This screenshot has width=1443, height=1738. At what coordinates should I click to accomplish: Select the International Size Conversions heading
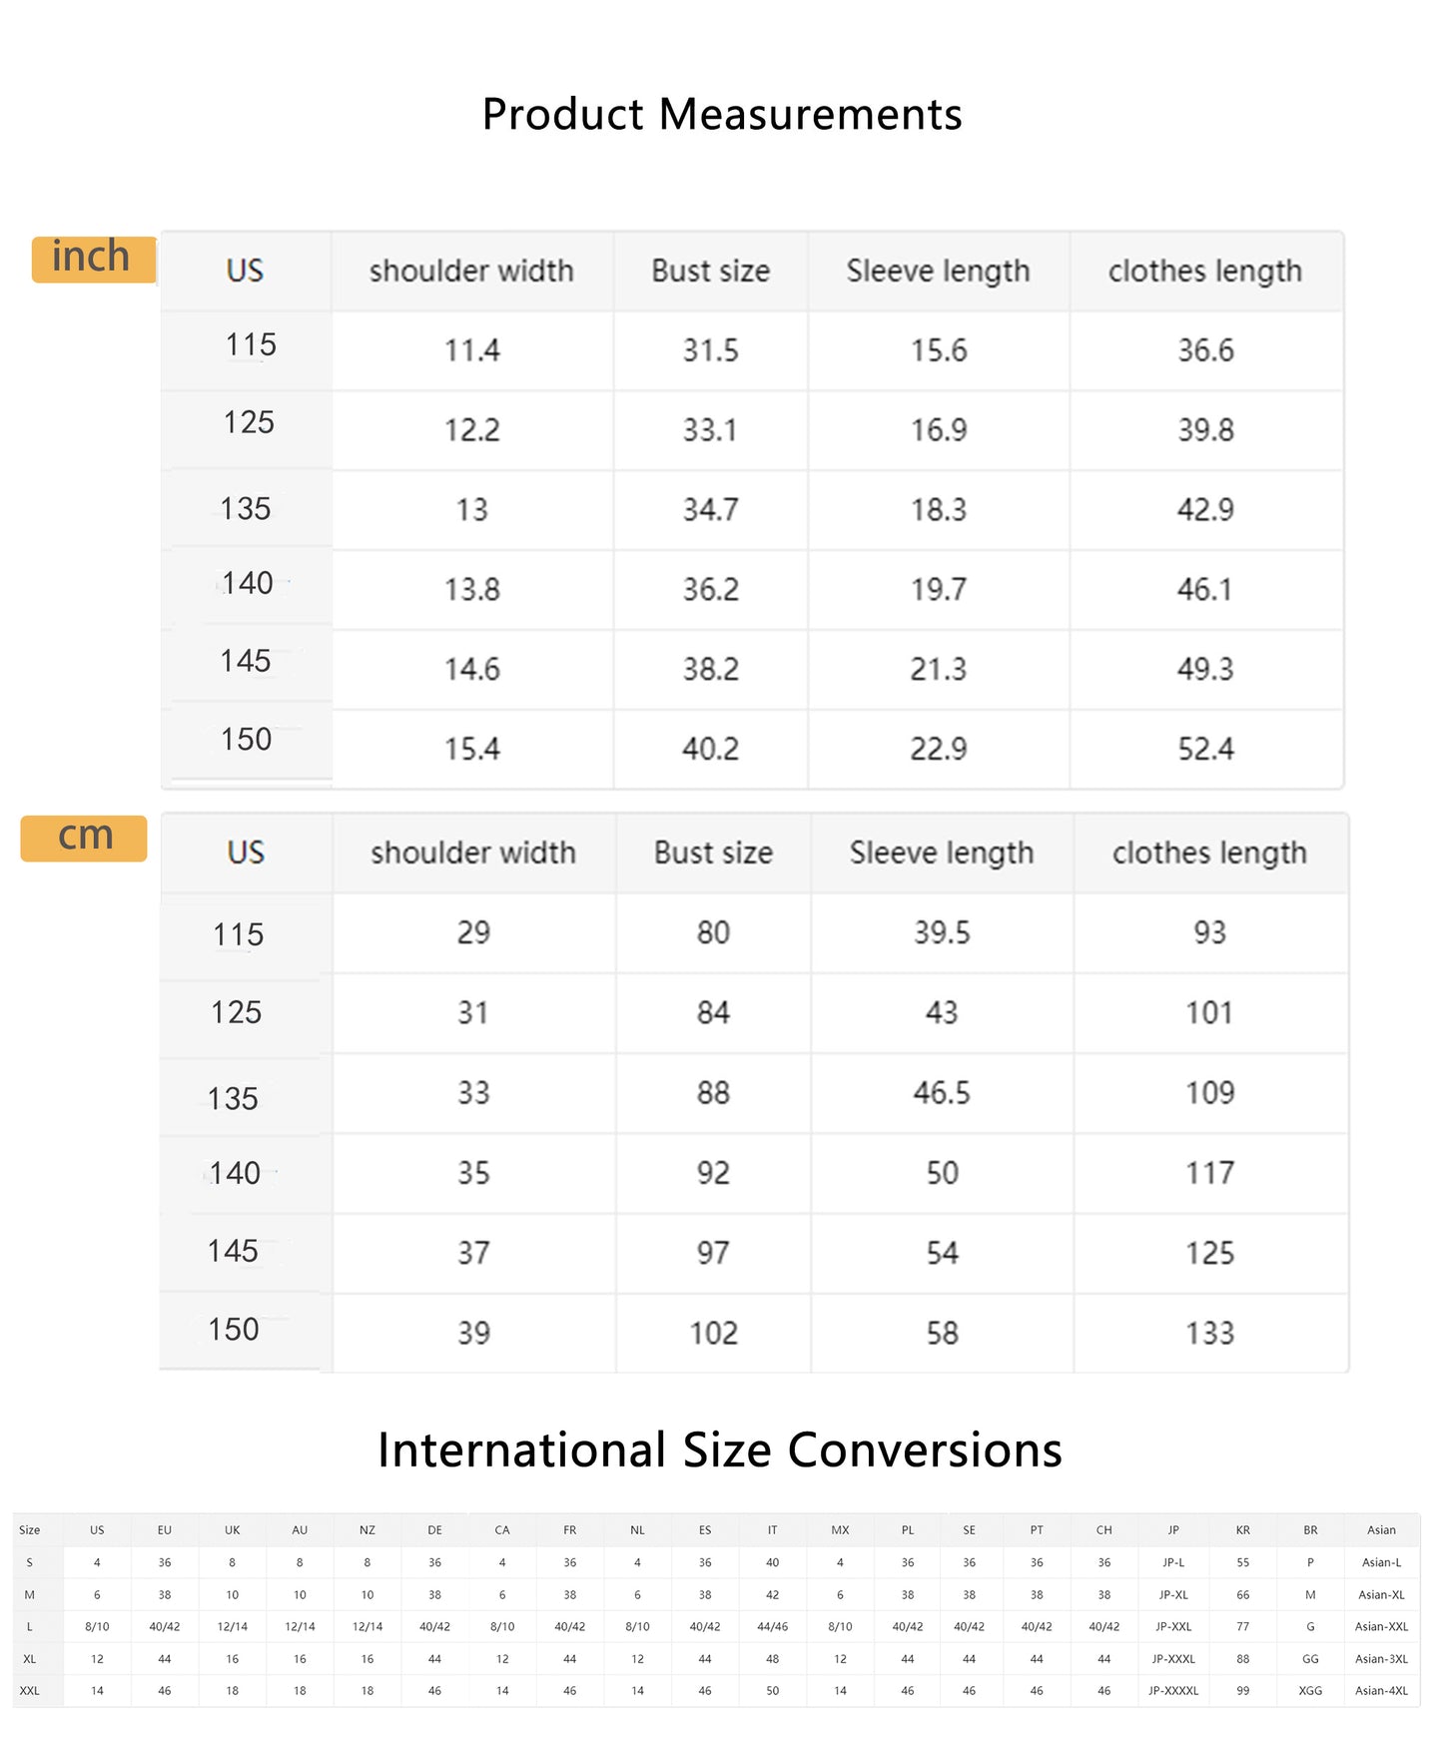click(720, 1449)
